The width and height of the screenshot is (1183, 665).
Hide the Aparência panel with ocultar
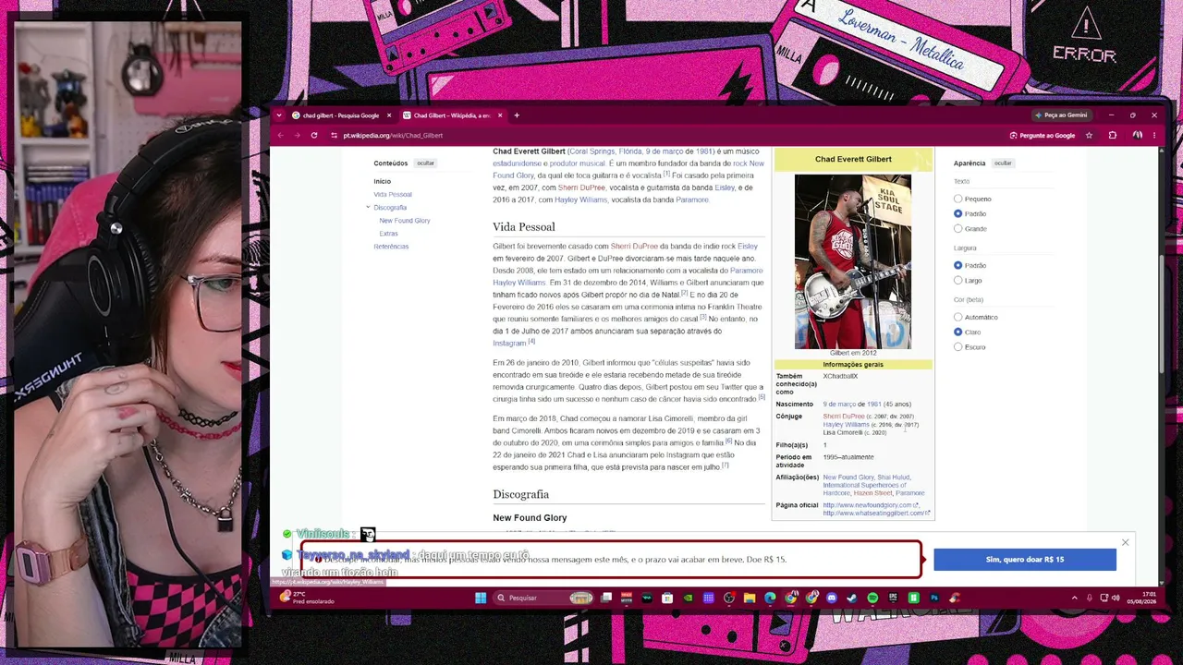click(x=1003, y=163)
